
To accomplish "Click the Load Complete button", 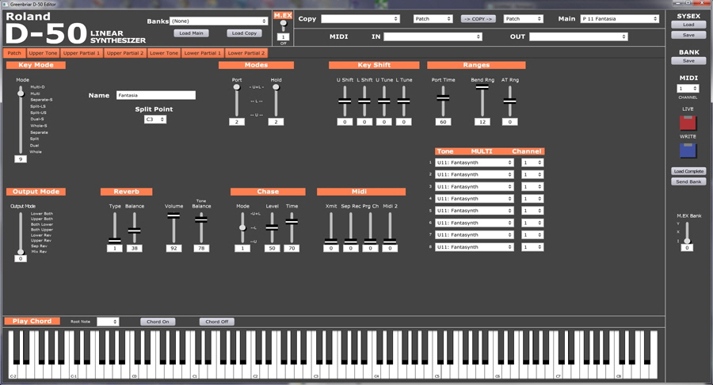I will point(688,171).
